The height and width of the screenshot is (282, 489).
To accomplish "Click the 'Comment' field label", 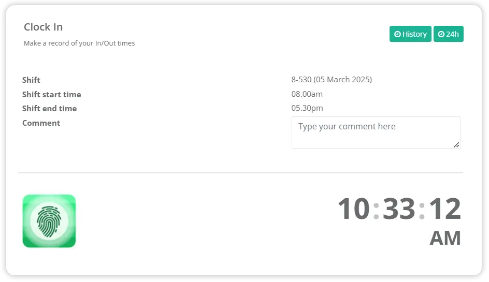I will coord(41,123).
